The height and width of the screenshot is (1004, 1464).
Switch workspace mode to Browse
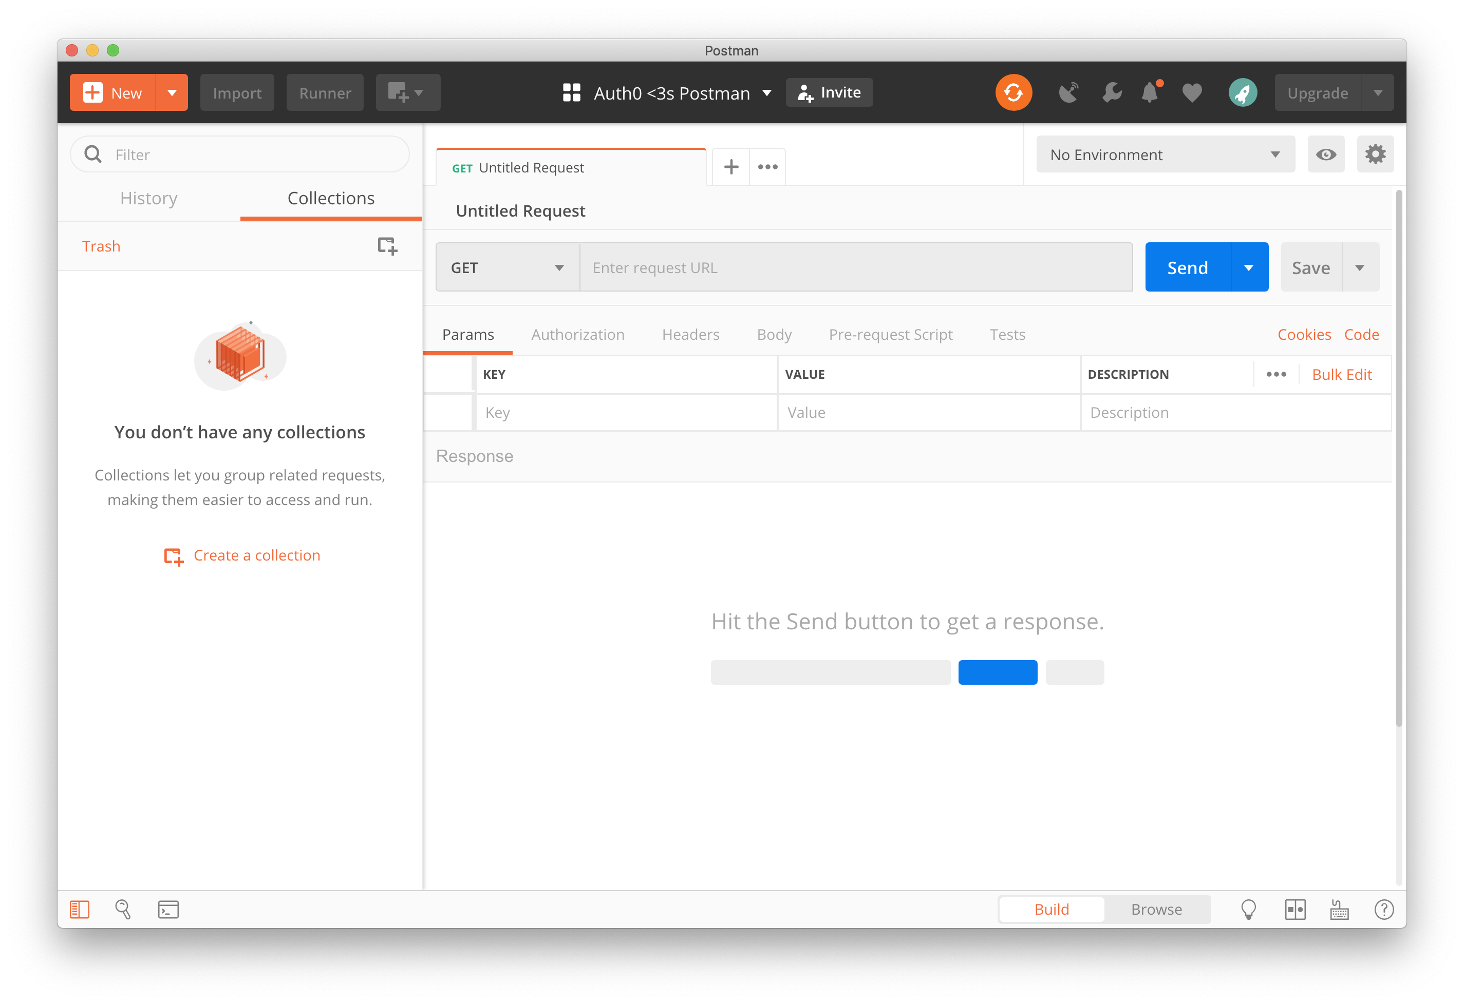pos(1156,909)
